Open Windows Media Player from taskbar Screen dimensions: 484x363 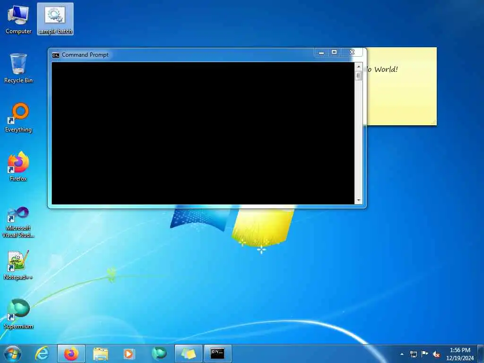[129, 354]
